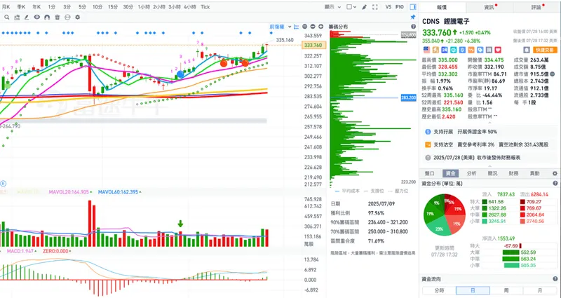The image size is (561, 298).
Task: Click the 支持孖展 margin info row
Action: pos(489,132)
